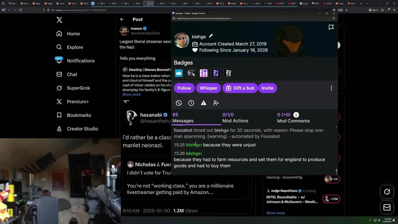Click the Home house icon

point(59,34)
